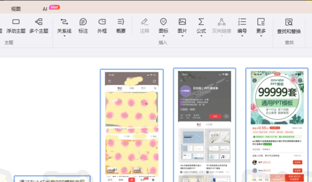Insert a 标注 callout

[x=83, y=22]
